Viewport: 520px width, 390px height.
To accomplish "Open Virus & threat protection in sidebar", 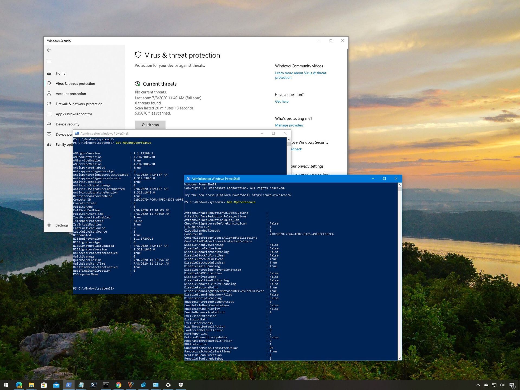I will (75, 83).
